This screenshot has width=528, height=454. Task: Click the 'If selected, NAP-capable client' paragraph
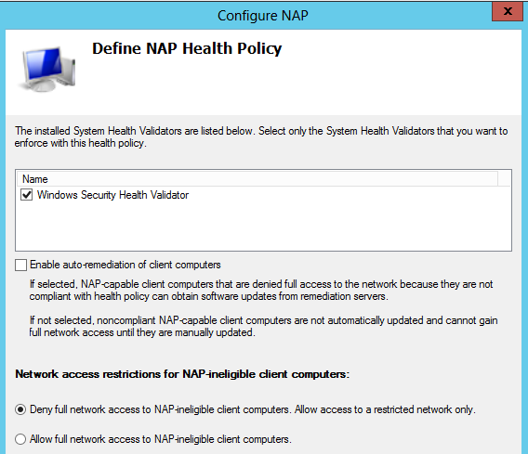[x=261, y=291]
